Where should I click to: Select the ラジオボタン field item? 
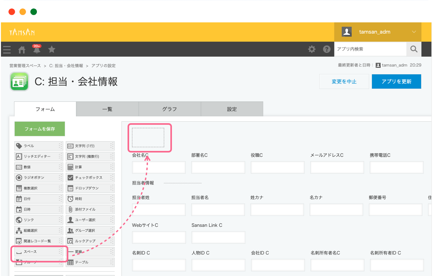[38, 178]
